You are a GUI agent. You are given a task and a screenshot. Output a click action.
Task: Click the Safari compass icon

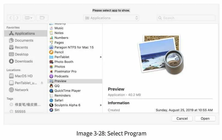[x=51, y=100]
